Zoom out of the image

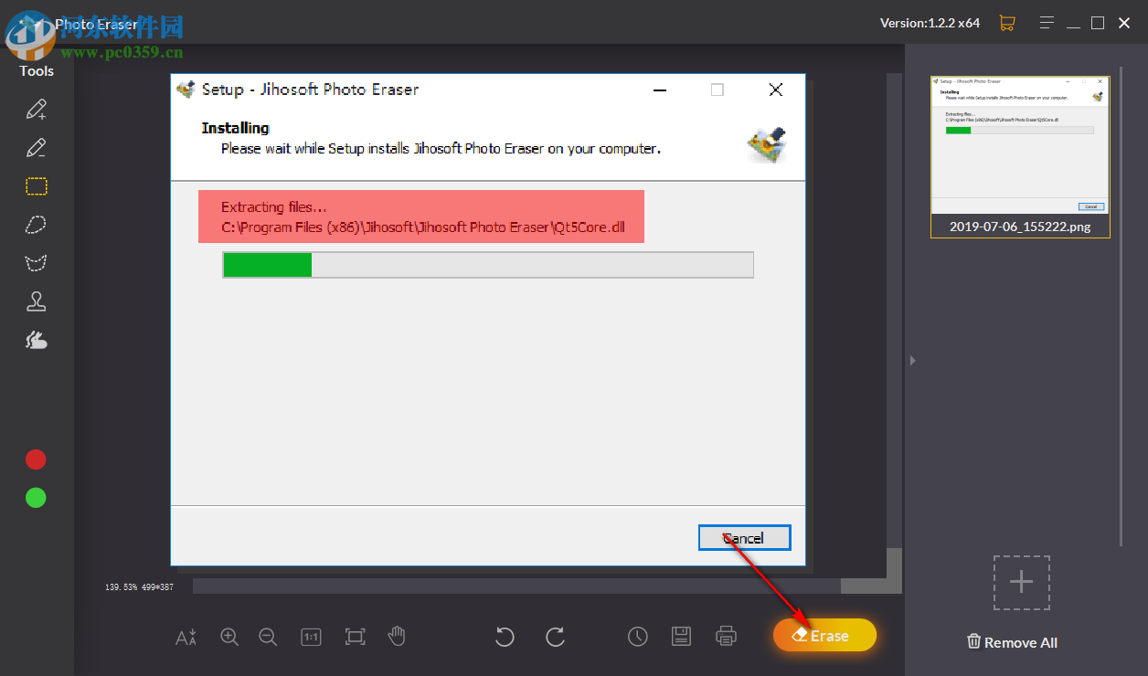coord(268,637)
